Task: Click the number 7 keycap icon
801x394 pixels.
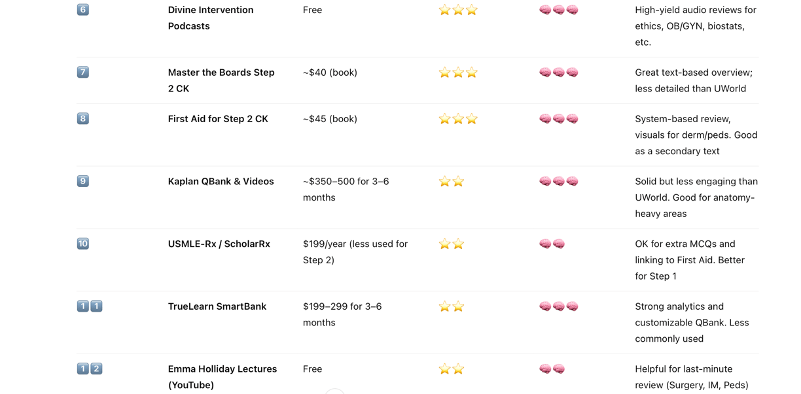Action: [x=83, y=73]
